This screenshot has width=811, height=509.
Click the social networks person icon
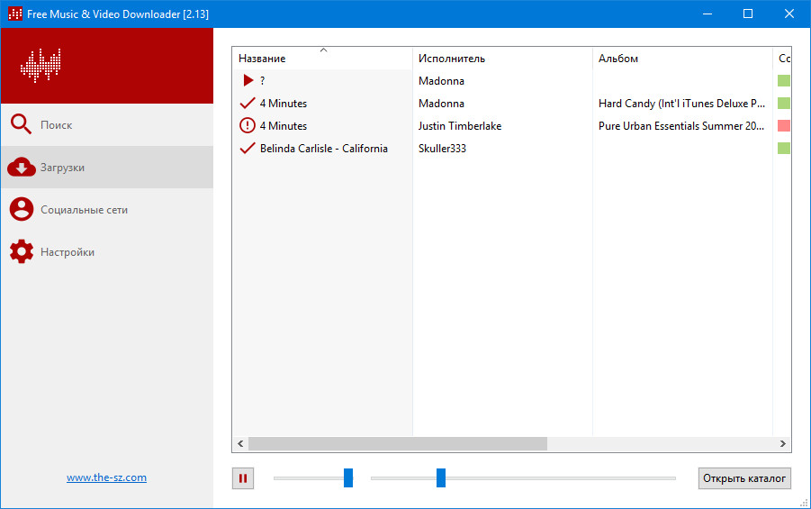click(x=21, y=210)
